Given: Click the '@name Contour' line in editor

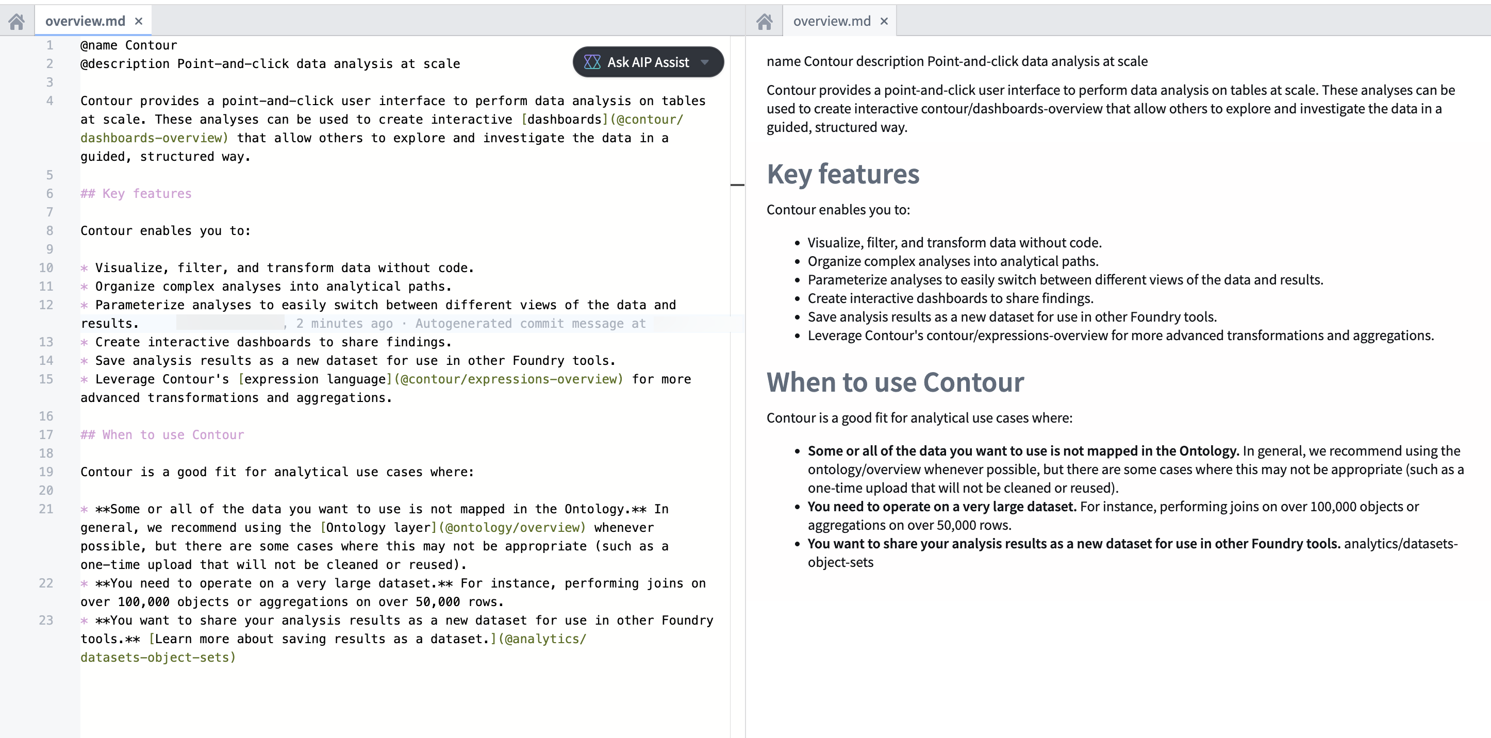Looking at the screenshot, I should click(128, 45).
